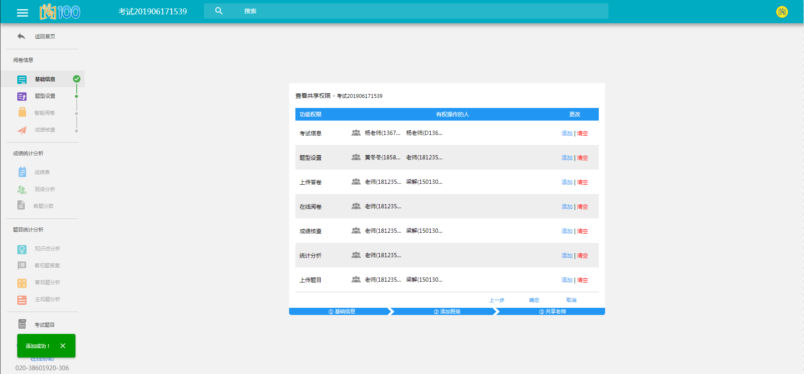Click 添加 for 考试信息 row
804x374 pixels.
tap(567, 133)
